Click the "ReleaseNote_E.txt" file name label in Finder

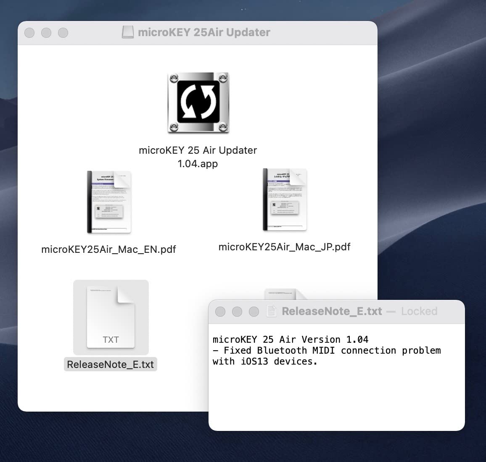click(x=110, y=365)
